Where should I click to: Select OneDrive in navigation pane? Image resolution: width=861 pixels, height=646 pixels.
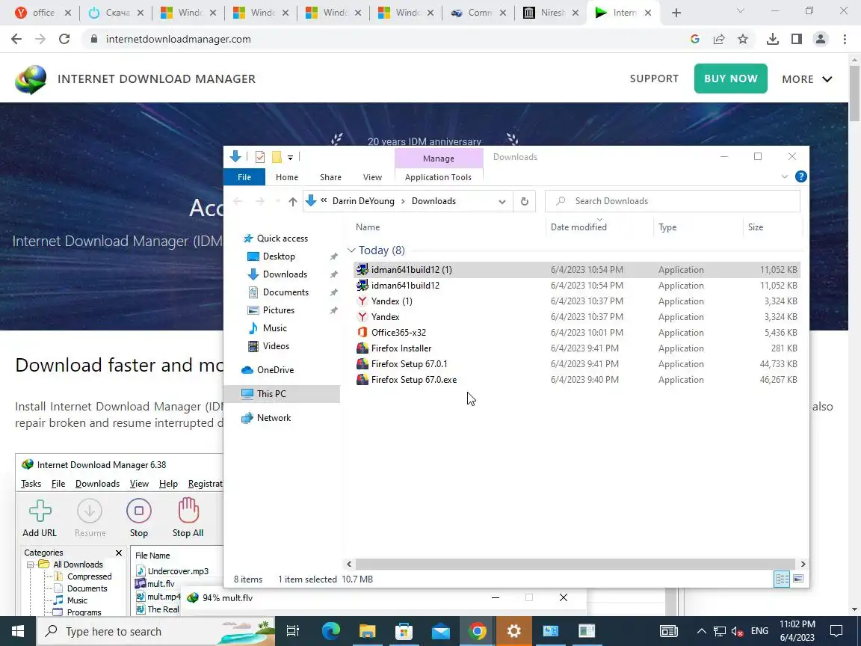(275, 370)
